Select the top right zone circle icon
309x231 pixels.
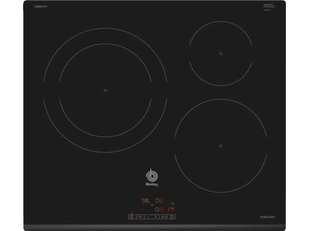click(157, 201)
